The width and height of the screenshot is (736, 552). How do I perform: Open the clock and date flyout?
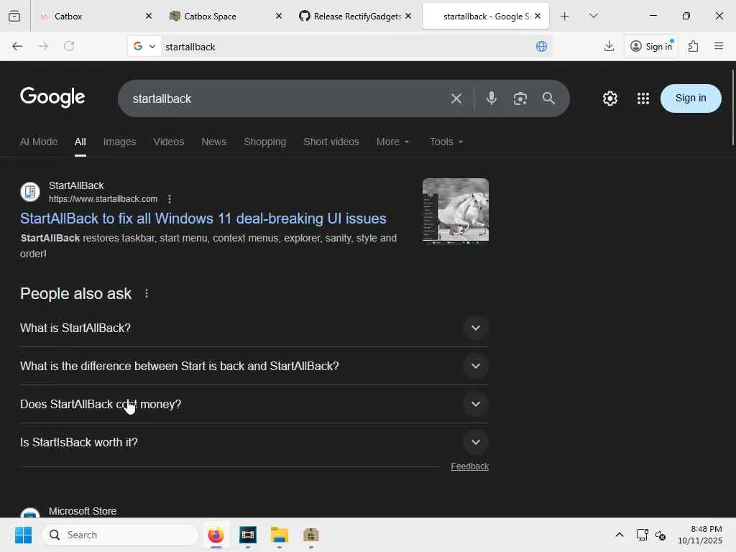pyautogui.click(x=700, y=535)
